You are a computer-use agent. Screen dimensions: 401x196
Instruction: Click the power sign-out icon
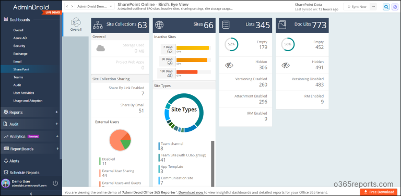point(55,183)
